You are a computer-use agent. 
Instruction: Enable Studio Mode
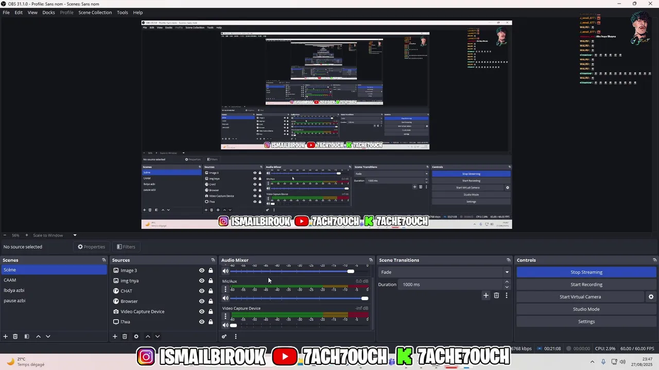click(586, 309)
